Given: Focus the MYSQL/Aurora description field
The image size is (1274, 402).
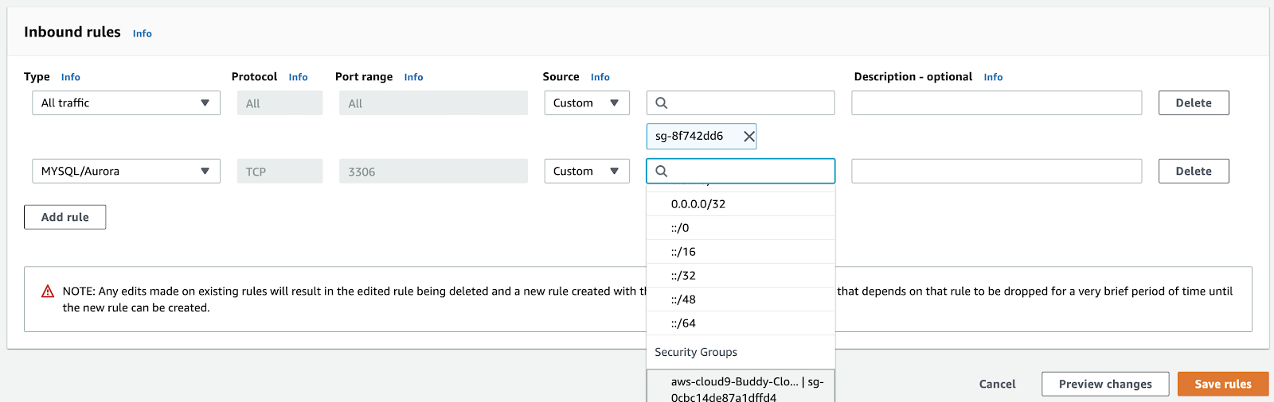Looking at the screenshot, I should pyautogui.click(x=997, y=172).
